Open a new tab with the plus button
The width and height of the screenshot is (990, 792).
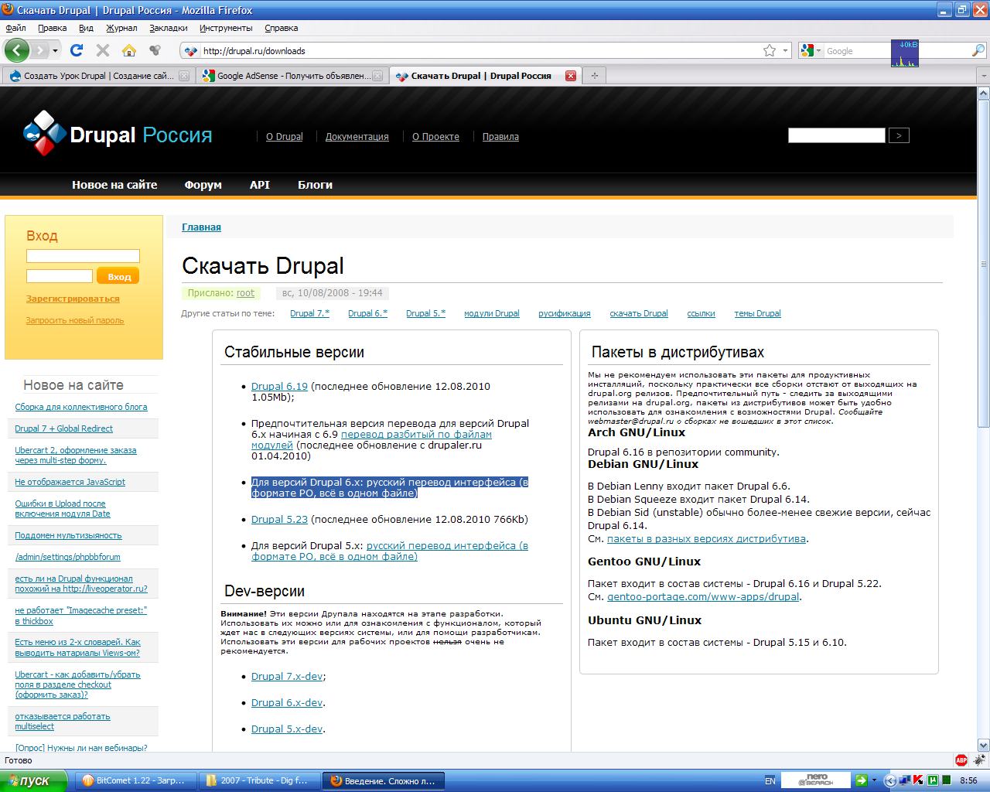(x=594, y=76)
